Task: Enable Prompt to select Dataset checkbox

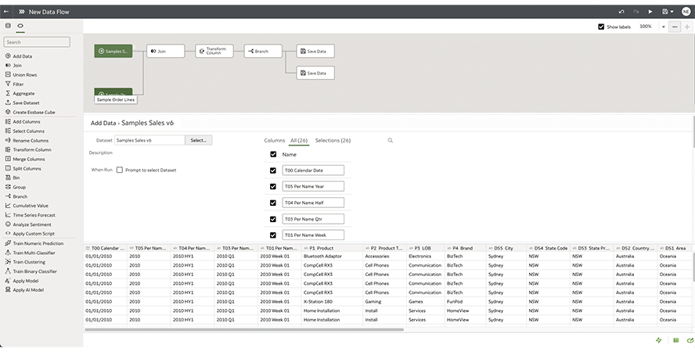Action: [119, 170]
